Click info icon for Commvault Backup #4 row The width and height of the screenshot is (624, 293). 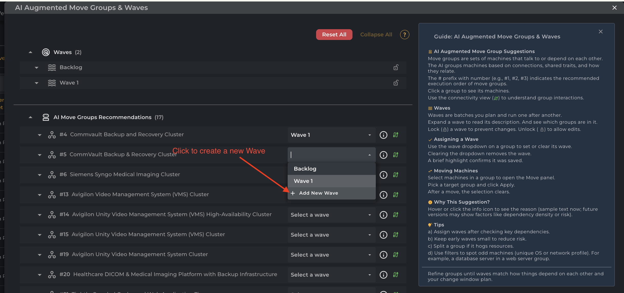pos(383,135)
